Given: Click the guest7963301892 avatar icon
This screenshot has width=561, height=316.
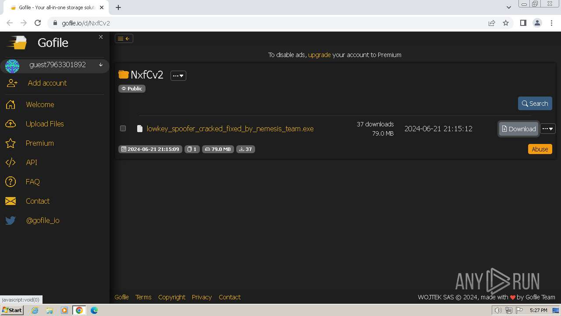Looking at the screenshot, I should point(12,66).
